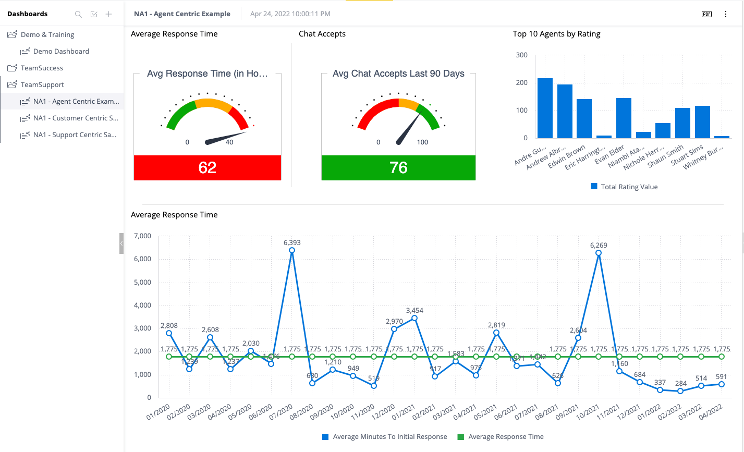Click the NA1 - Support Centric dashboard icon
The width and height of the screenshot is (744, 452).
tap(25, 135)
